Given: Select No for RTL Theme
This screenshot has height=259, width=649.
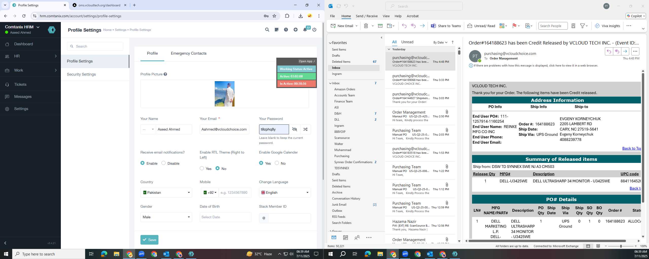Looking at the screenshot, I should point(218,168).
